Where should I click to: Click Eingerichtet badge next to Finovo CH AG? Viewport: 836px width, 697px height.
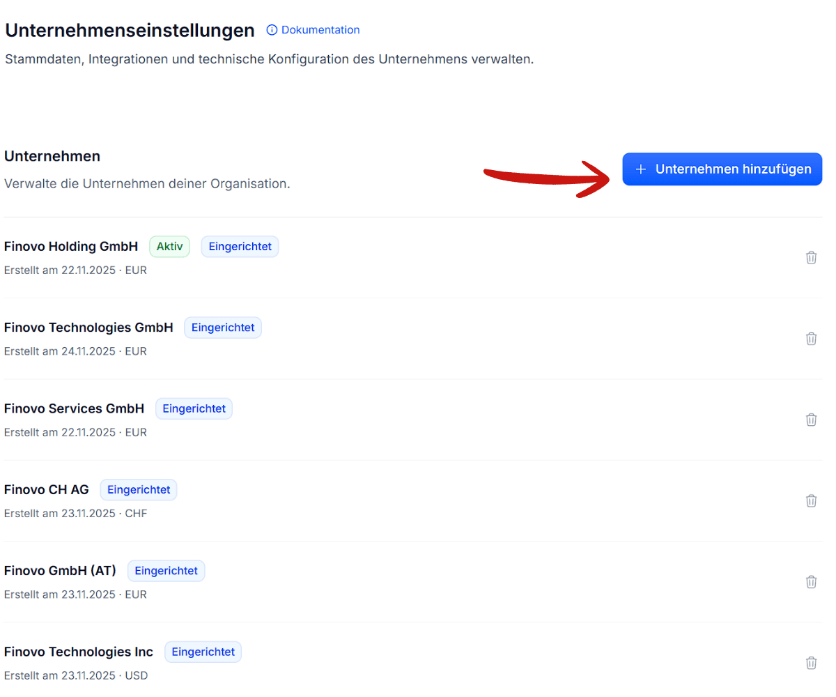coord(139,490)
